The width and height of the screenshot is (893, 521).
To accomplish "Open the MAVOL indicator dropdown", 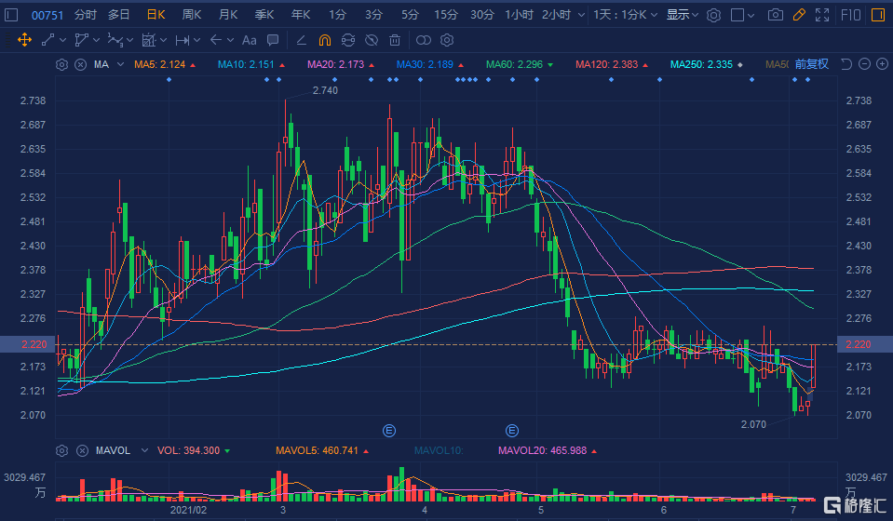I will pyautogui.click(x=144, y=450).
